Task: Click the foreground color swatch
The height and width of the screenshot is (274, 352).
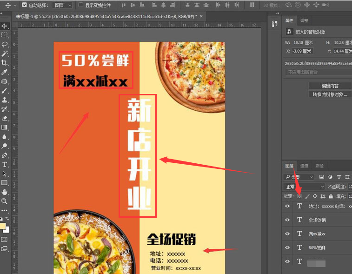Action: pyautogui.click(x=3, y=227)
